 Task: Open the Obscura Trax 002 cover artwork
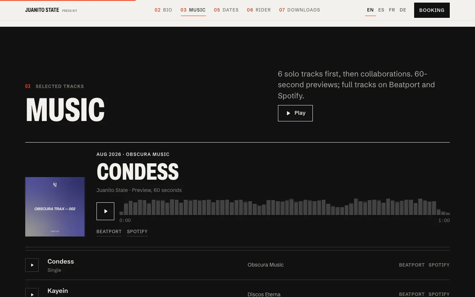[x=55, y=207]
